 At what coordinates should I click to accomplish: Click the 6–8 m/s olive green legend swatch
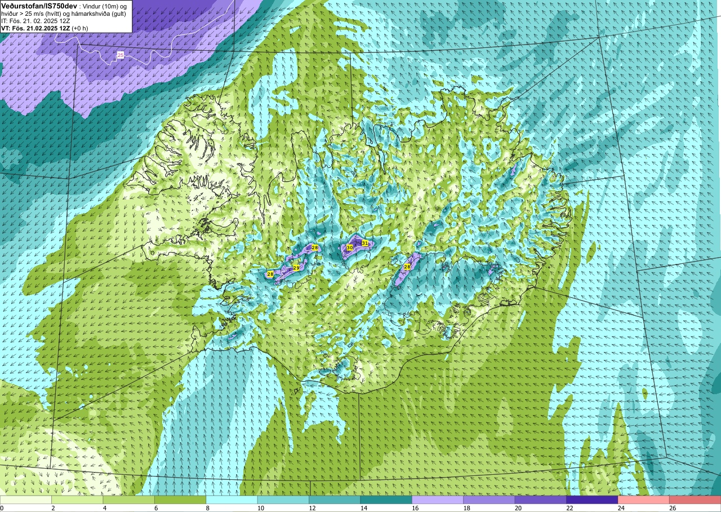point(180,500)
